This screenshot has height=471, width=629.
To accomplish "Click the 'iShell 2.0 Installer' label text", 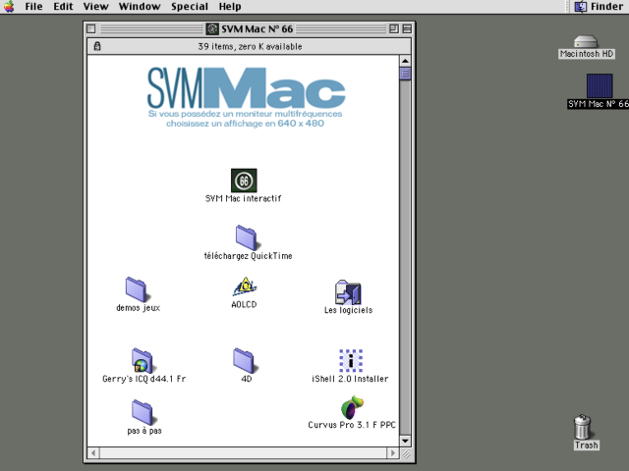I will (350, 379).
